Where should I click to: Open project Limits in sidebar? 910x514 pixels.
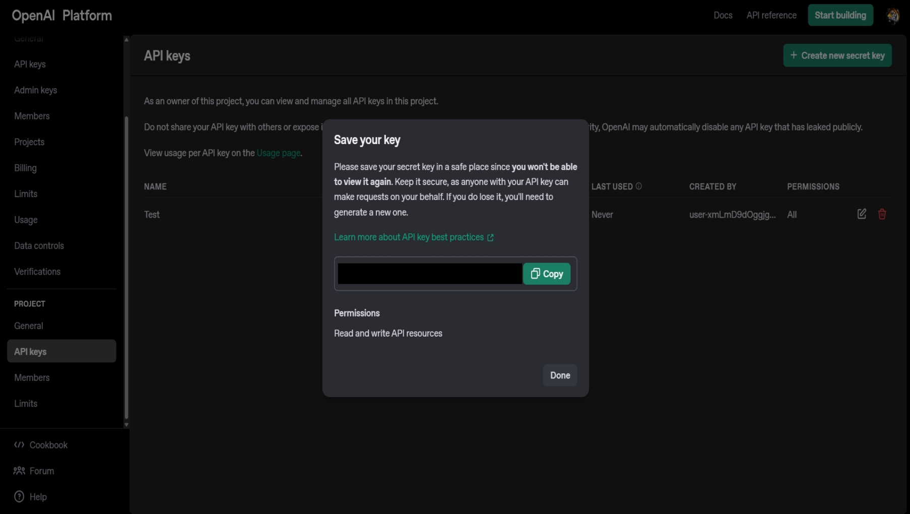click(x=26, y=404)
